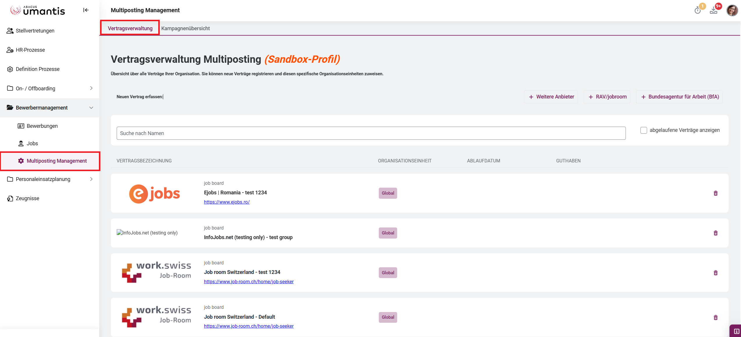Image resolution: width=741 pixels, height=337 pixels.
Task: Open the downloads icon with 9+ badge
Action: pyautogui.click(x=713, y=10)
